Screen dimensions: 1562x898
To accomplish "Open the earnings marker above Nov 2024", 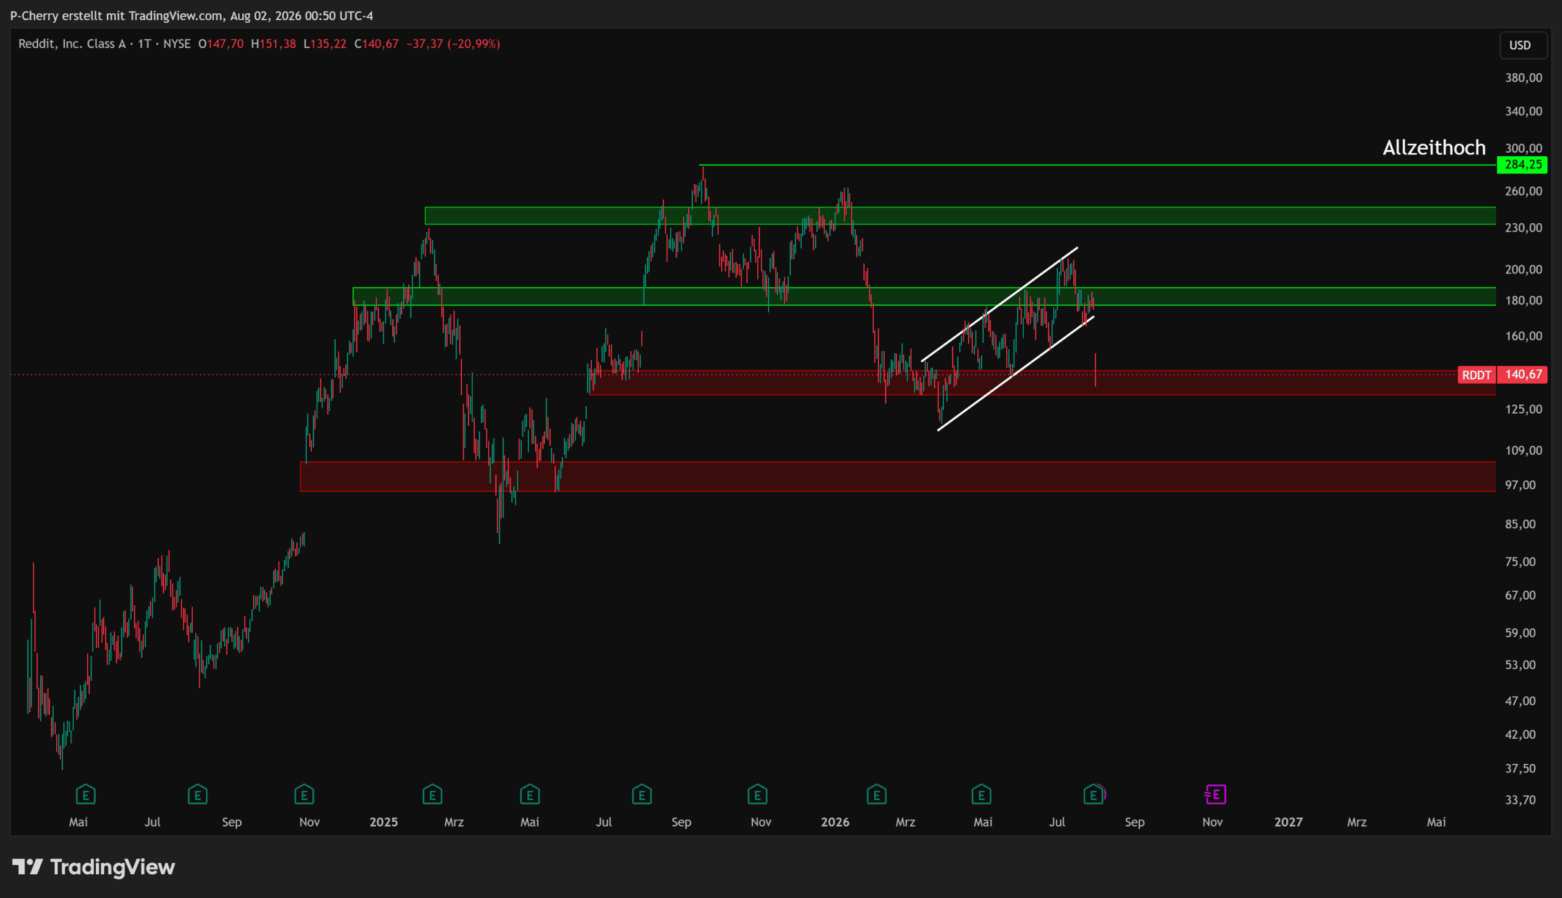I will click(x=304, y=794).
